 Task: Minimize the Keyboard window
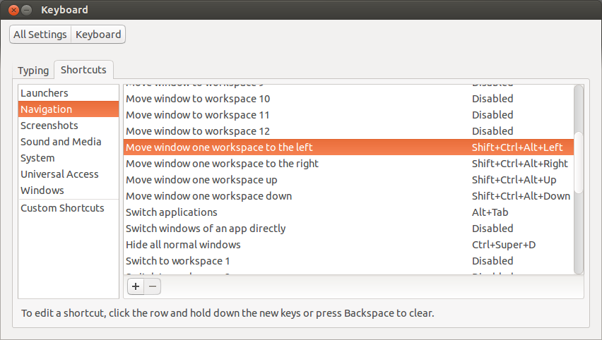point(26,10)
